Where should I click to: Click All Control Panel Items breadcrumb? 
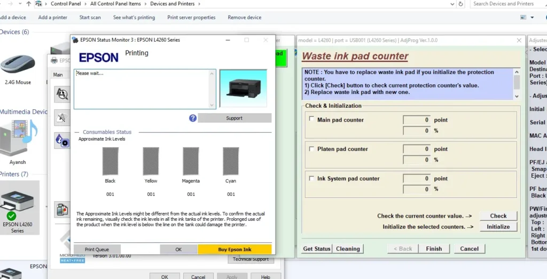115,4
